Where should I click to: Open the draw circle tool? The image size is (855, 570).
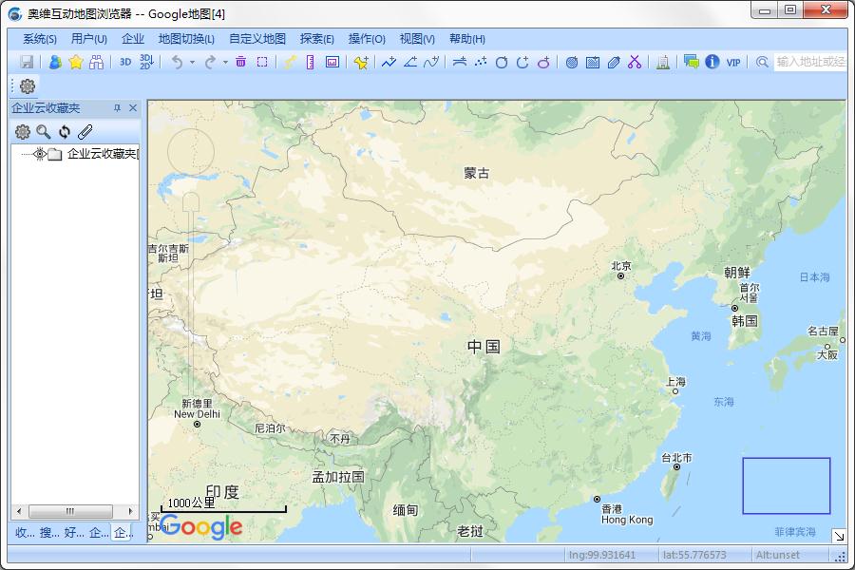click(503, 62)
